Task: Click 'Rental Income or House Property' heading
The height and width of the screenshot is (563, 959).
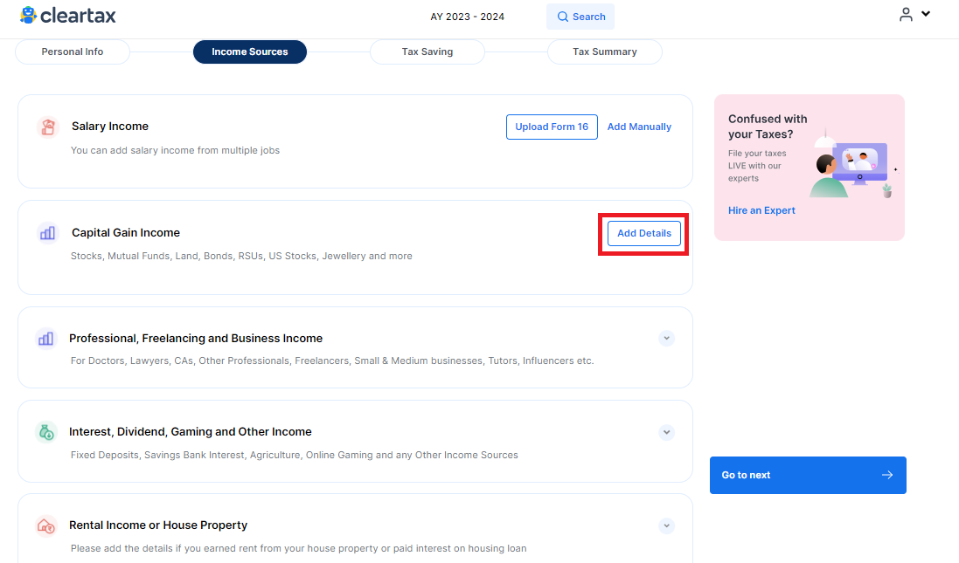Action: (x=158, y=525)
